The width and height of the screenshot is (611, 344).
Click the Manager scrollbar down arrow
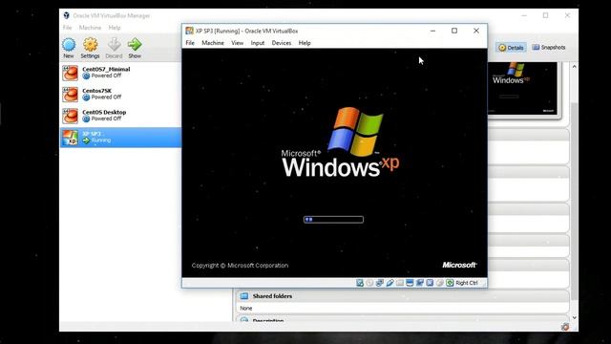[574, 318]
